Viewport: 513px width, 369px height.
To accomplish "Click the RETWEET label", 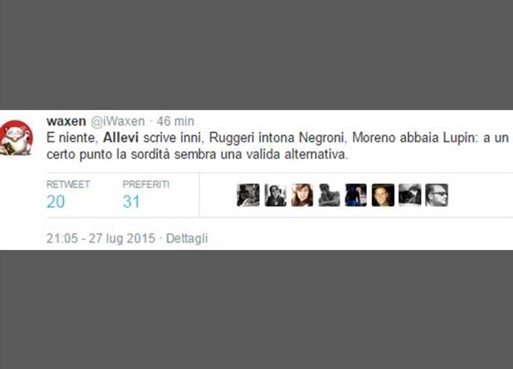I will [68, 184].
